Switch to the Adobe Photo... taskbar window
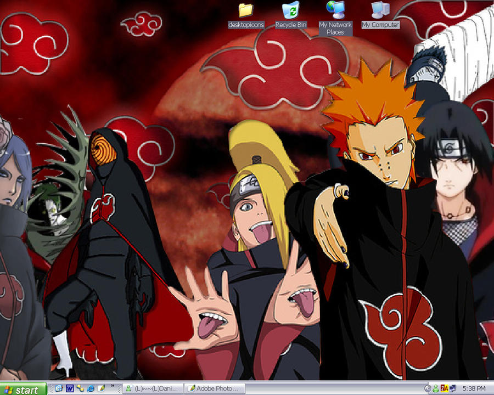Screen dimensions: 494x395 pos(215,389)
